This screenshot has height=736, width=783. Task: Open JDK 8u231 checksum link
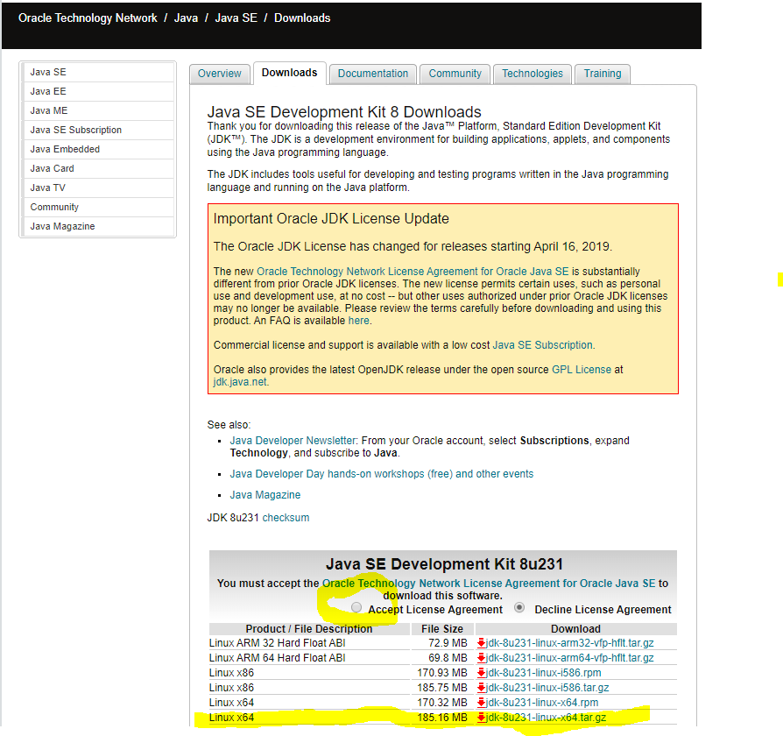tap(286, 518)
